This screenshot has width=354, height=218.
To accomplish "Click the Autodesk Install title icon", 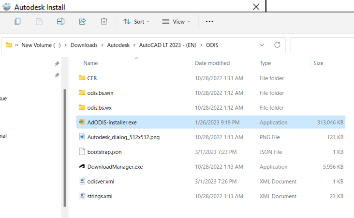I will click(x=7, y=7).
